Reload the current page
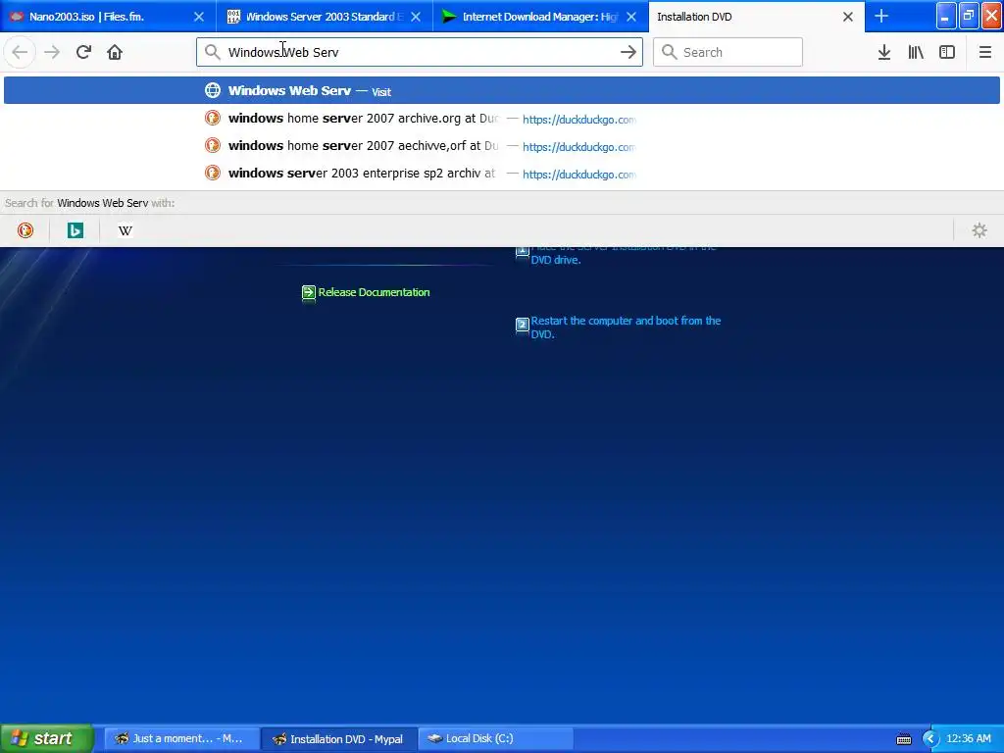This screenshot has height=753, width=1004. tap(83, 52)
